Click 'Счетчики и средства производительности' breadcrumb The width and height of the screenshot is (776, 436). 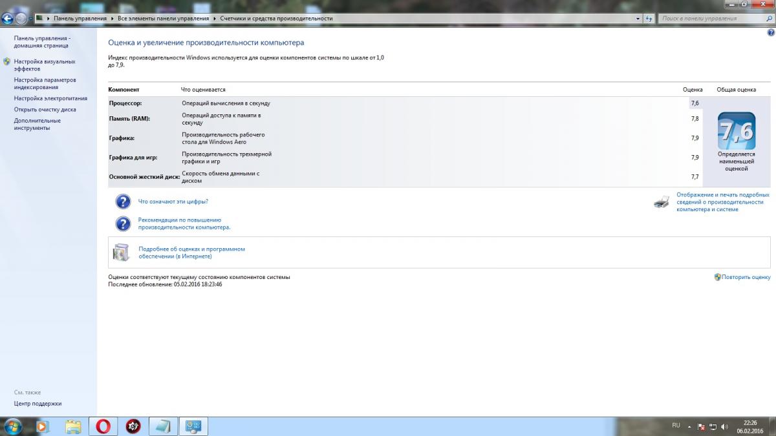click(x=276, y=19)
